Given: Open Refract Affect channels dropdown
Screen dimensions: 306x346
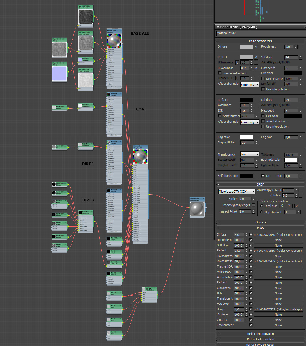Looking at the screenshot, I should coord(250,122).
